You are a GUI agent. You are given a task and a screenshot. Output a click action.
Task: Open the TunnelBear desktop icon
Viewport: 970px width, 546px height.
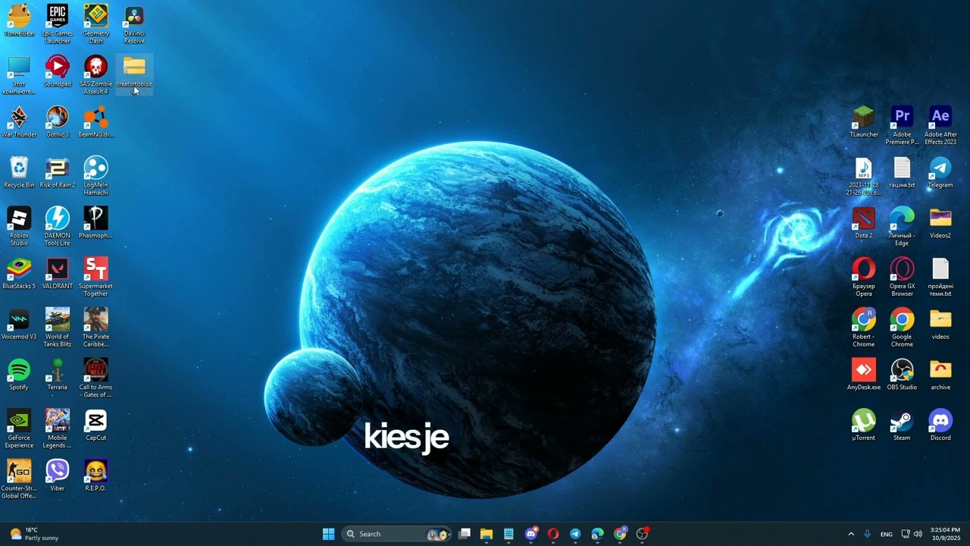(x=19, y=20)
